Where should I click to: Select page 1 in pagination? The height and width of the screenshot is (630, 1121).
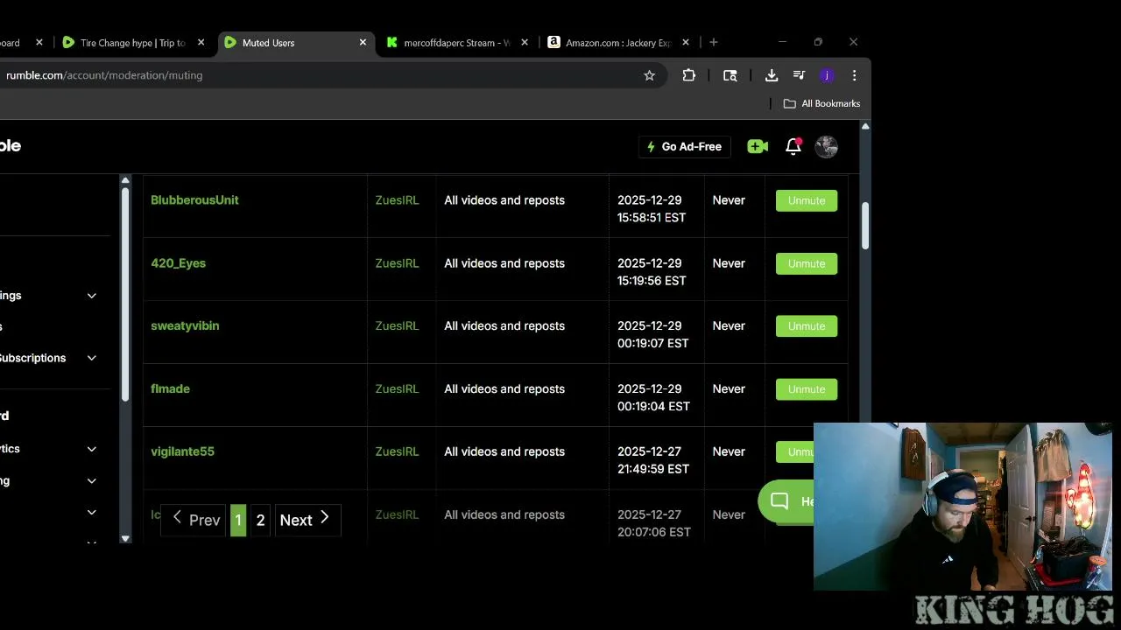tap(238, 520)
